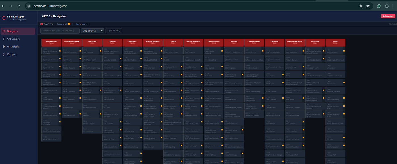Select the Screen Capture technique
The width and height of the screenshot is (397, 164).
(274, 90)
